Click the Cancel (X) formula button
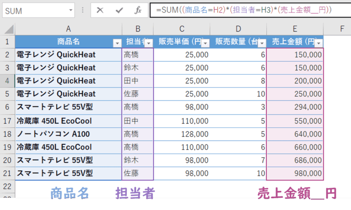The image size is (351, 210). click(100, 10)
